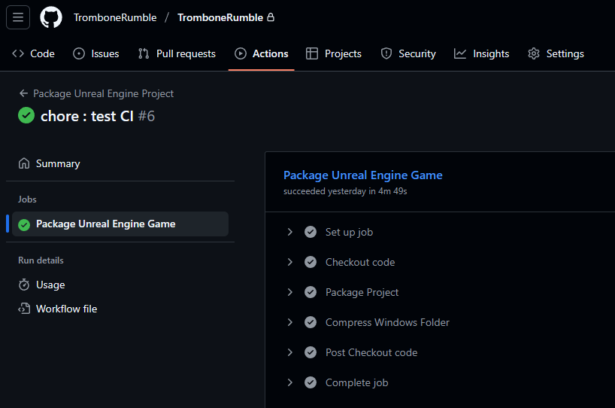
Task: Expand the Compress Windows Folder step
Action: point(290,322)
